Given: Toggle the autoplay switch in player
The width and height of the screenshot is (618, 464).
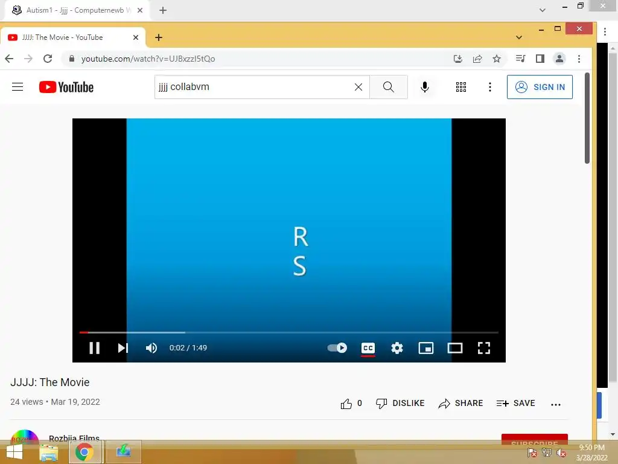Looking at the screenshot, I should (x=337, y=347).
